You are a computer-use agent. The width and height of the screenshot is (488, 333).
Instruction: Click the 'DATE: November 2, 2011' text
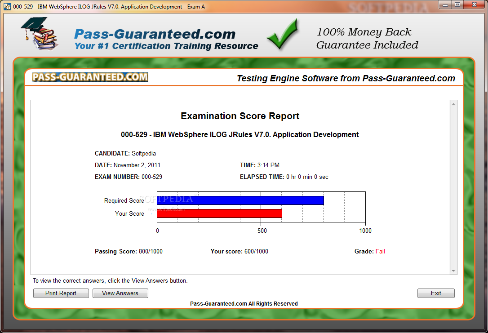coord(127,165)
